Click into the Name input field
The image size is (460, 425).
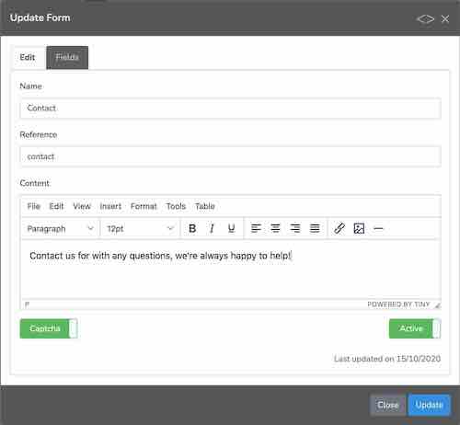point(230,108)
